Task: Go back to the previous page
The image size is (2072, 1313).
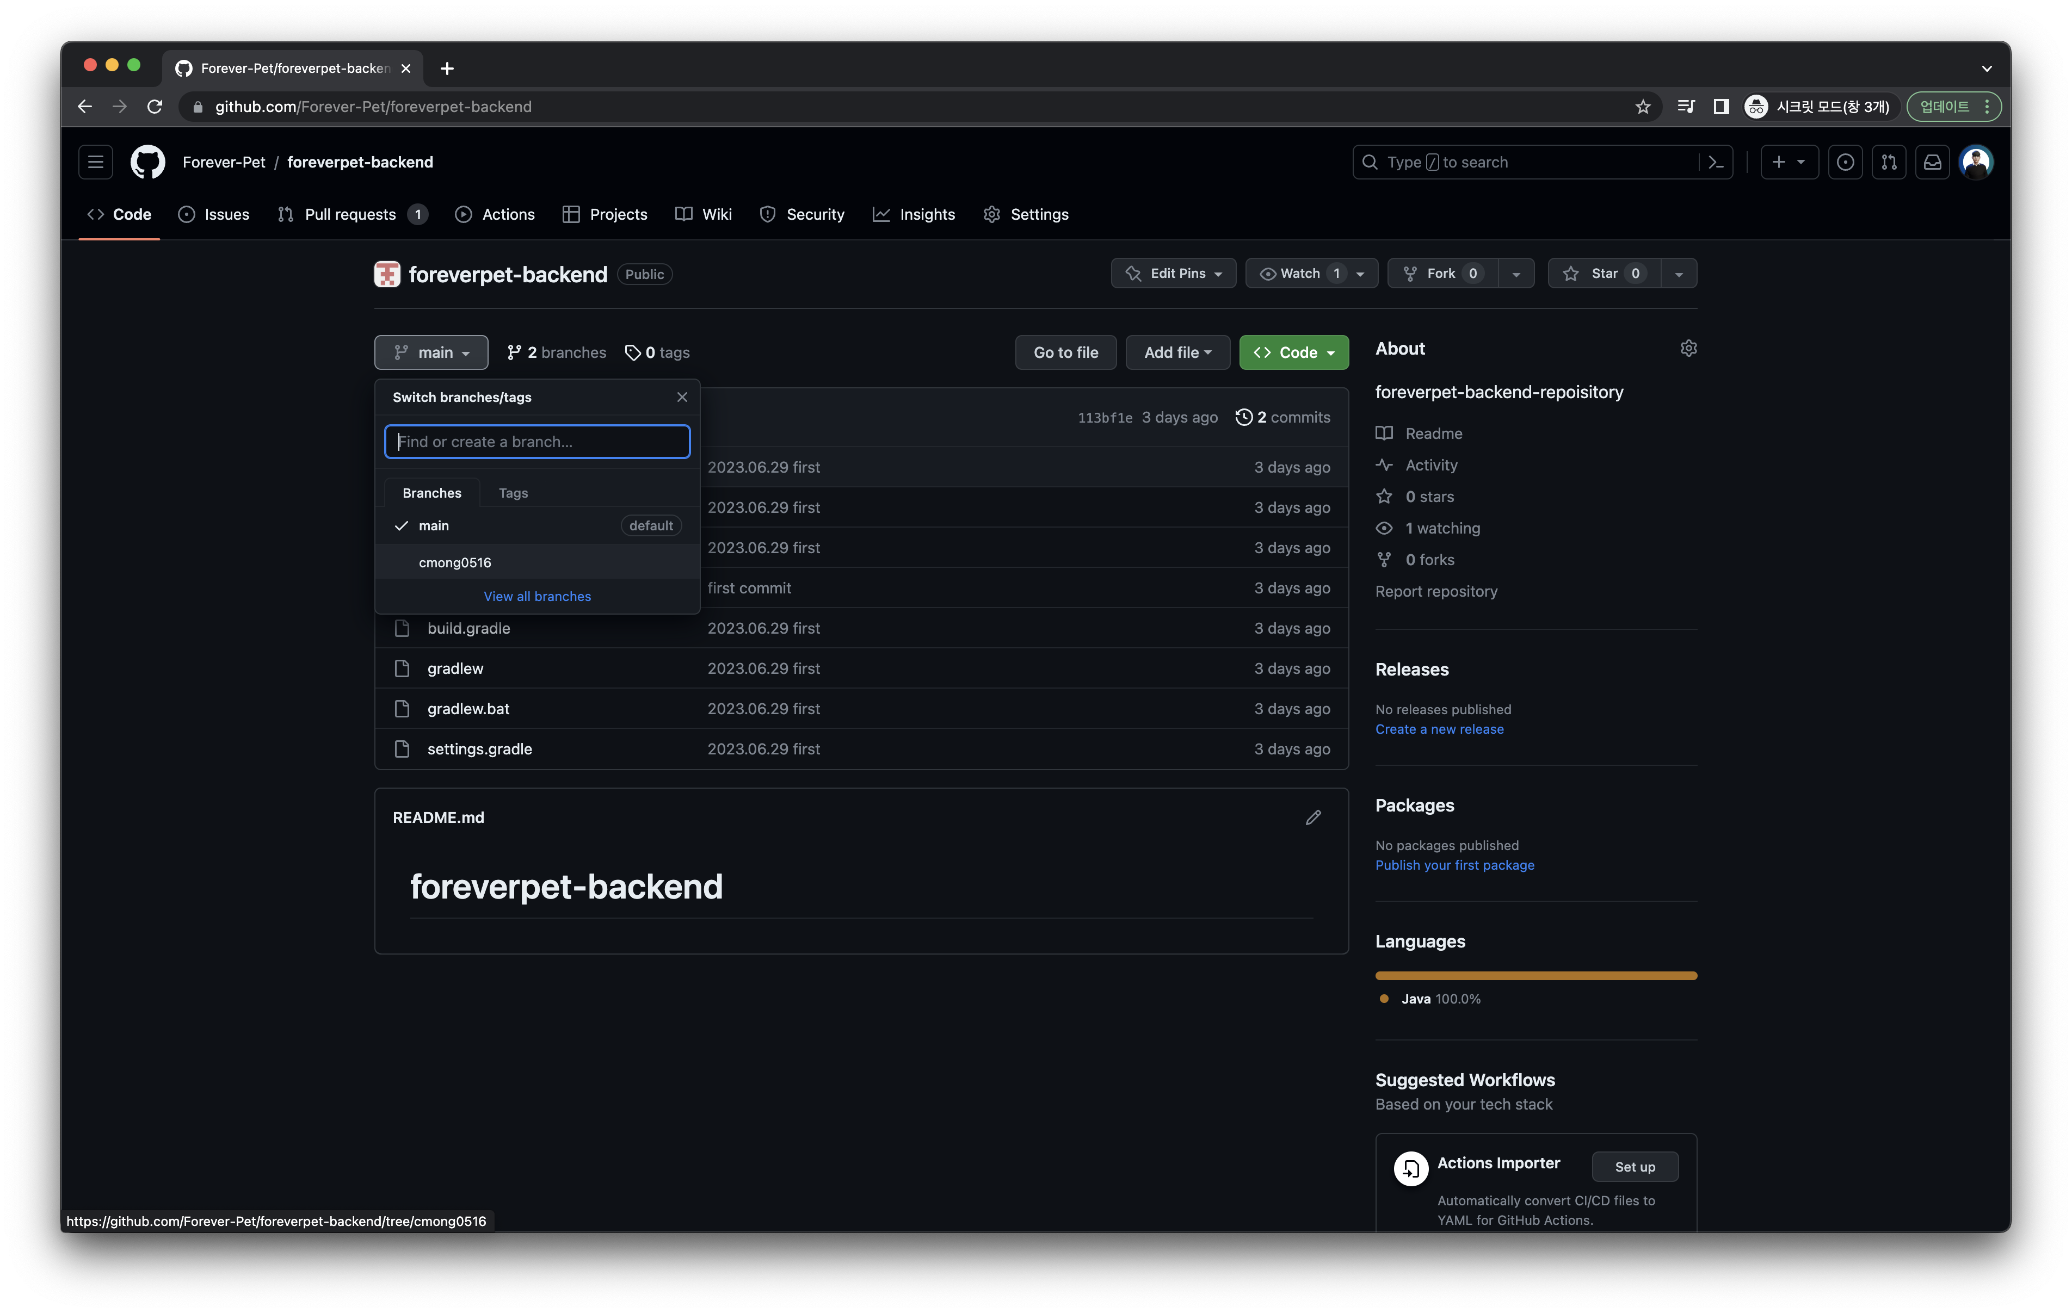Action: click(84, 107)
